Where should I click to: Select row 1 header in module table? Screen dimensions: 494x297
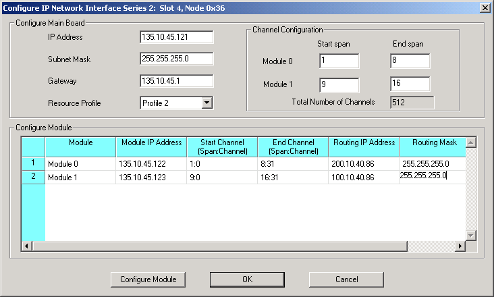point(33,163)
